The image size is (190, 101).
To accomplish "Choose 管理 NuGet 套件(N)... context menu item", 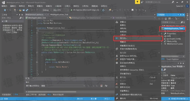I will point(138,56).
